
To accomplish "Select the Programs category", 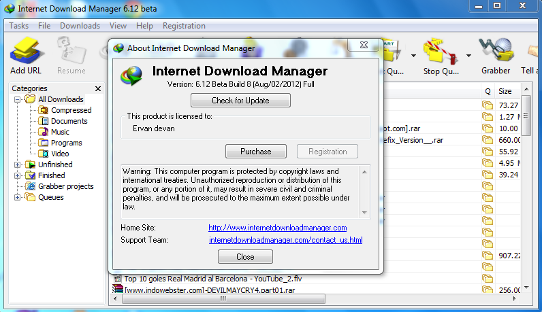I will point(66,143).
